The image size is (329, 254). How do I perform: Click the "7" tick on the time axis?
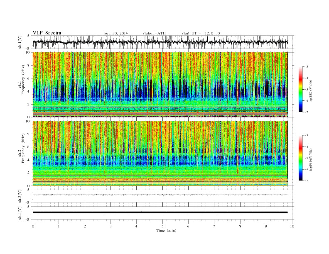[214, 226]
